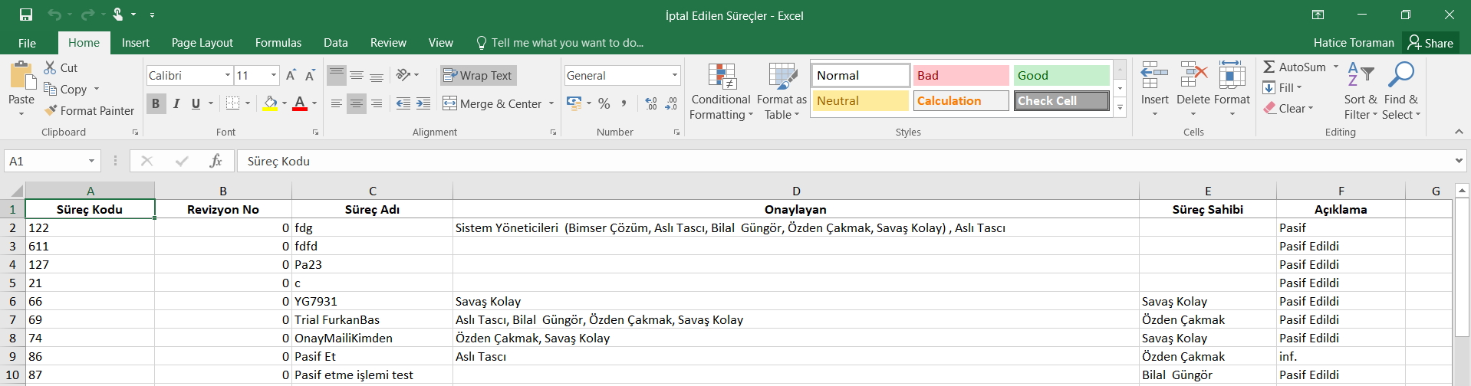Click the Save icon in title bar
The width and height of the screenshot is (1471, 386).
[x=26, y=15]
